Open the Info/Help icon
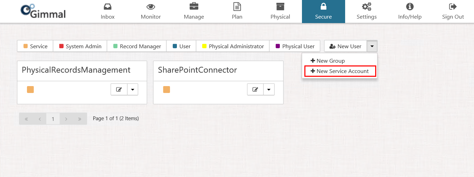This screenshot has height=177, width=474. click(410, 7)
